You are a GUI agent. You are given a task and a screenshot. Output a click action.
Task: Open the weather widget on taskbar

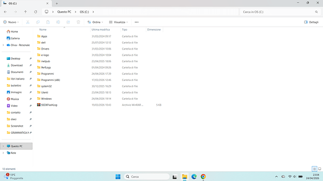click(14, 176)
